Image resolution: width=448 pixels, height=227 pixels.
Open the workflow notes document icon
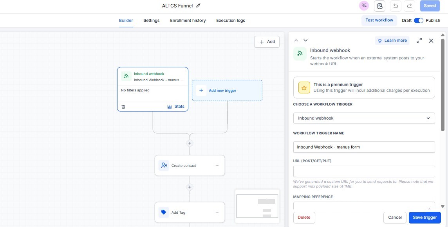coord(380,6)
